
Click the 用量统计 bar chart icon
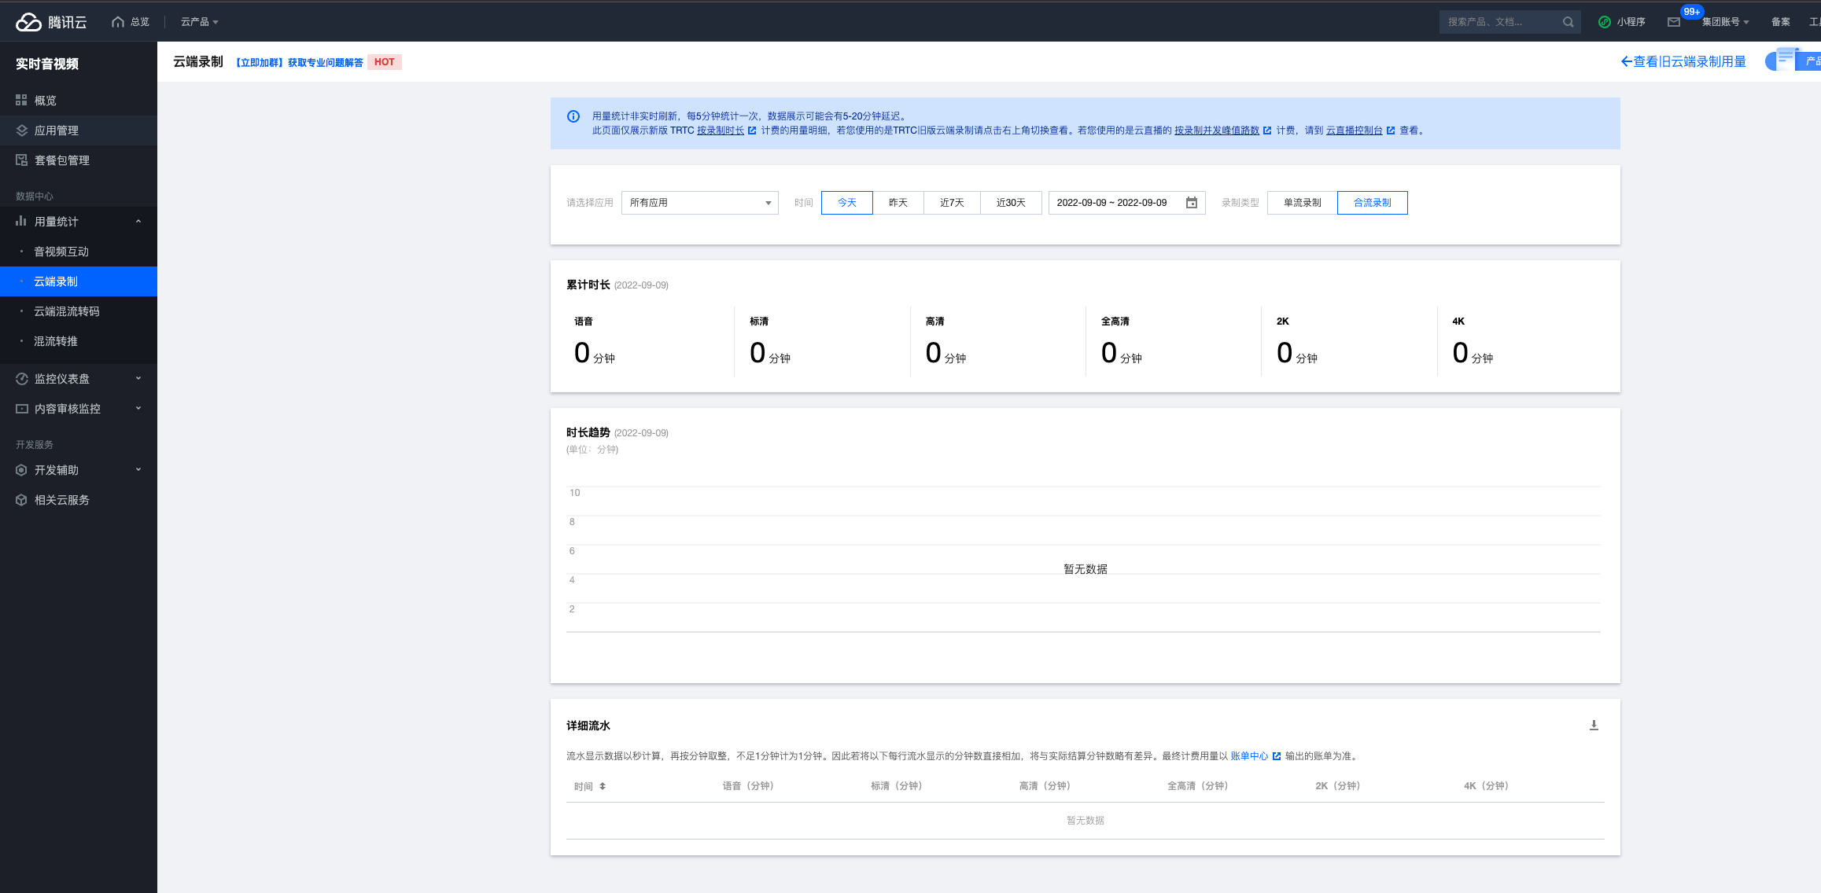21,222
